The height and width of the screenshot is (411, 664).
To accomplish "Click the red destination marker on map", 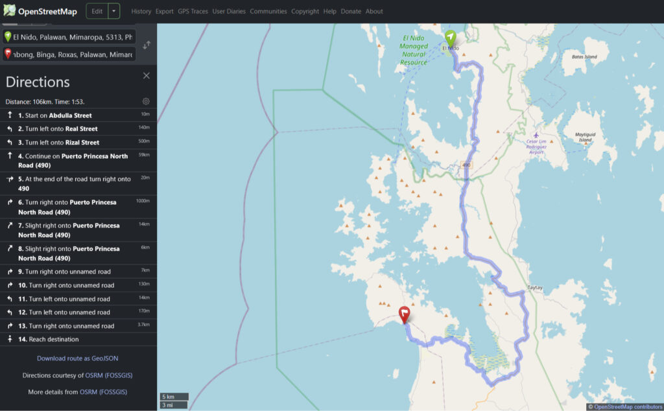I will (x=405, y=315).
